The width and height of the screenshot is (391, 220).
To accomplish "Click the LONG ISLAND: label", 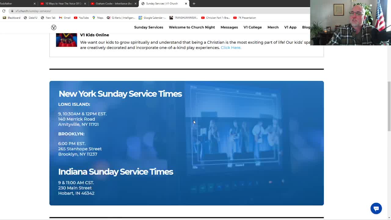I will point(74,104).
